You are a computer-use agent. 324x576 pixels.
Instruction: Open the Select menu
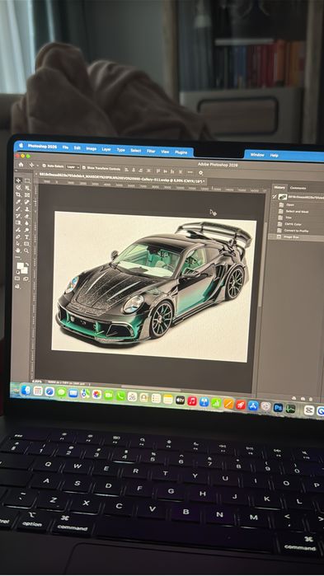(135, 150)
